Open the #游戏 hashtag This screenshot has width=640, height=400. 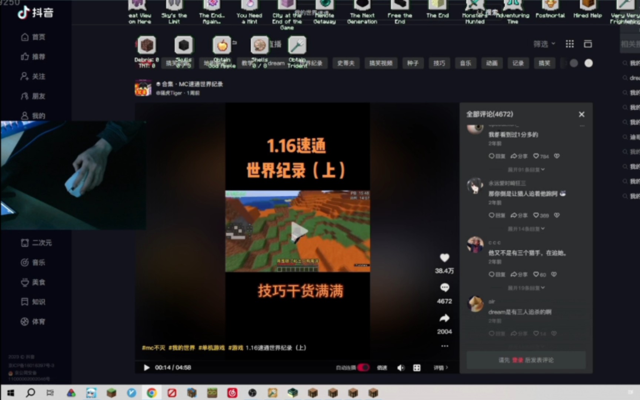(x=236, y=348)
